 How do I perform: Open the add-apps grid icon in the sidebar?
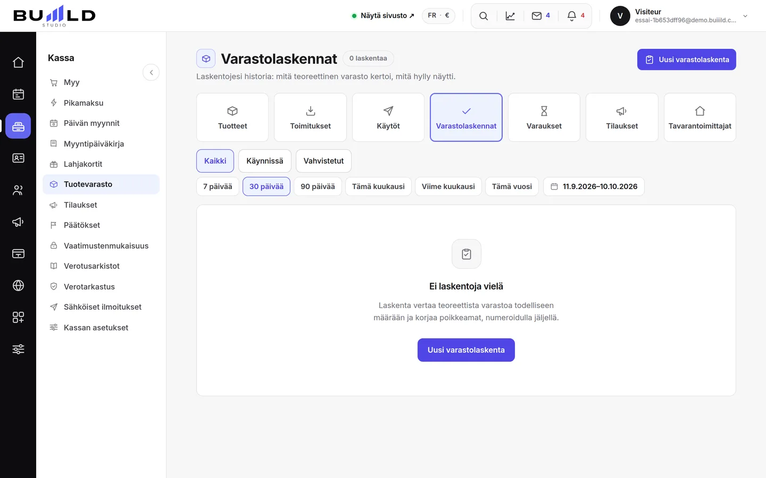click(18, 317)
